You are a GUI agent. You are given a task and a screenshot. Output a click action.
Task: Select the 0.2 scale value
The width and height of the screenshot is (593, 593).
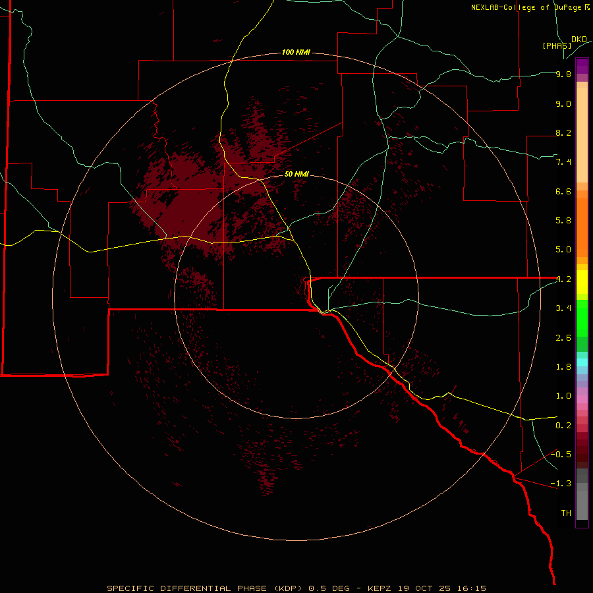(563, 426)
